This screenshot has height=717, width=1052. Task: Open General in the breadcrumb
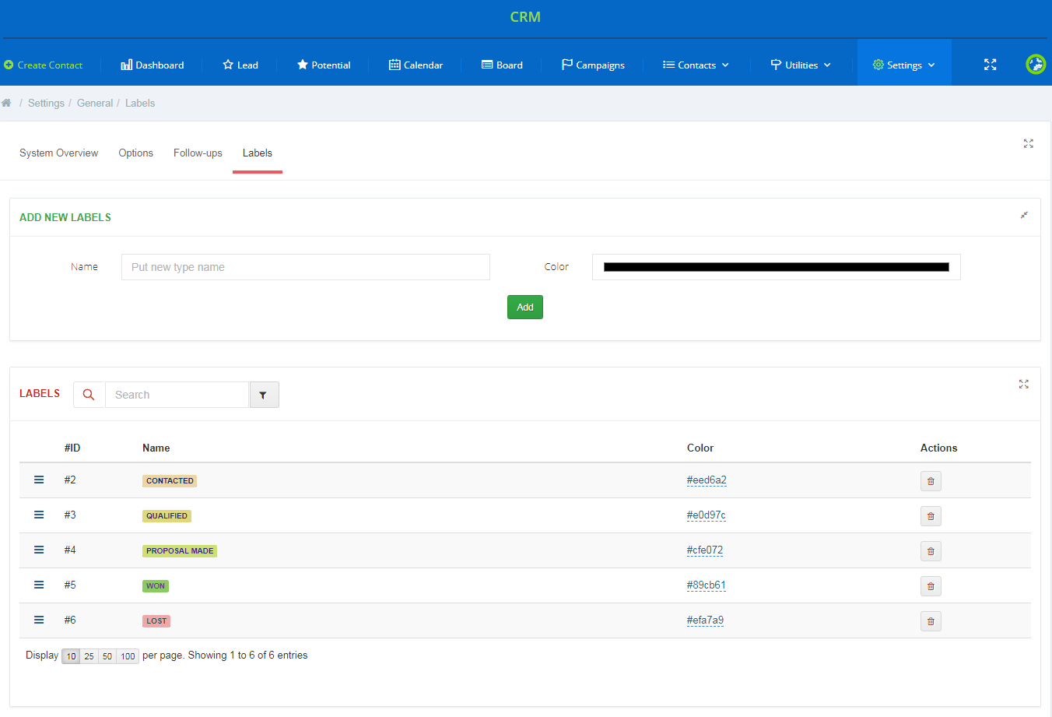95,103
